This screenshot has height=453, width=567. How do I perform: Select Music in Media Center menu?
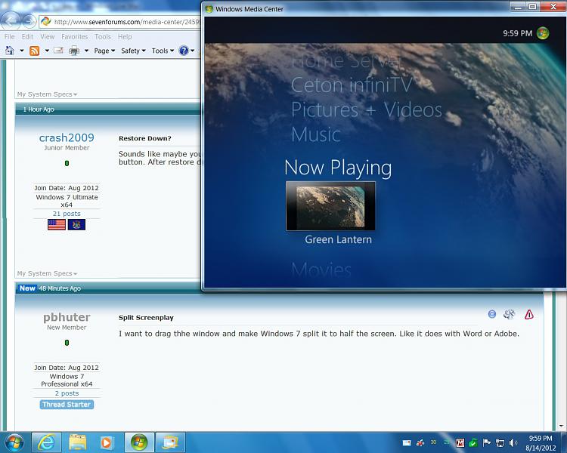click(316, 134)
